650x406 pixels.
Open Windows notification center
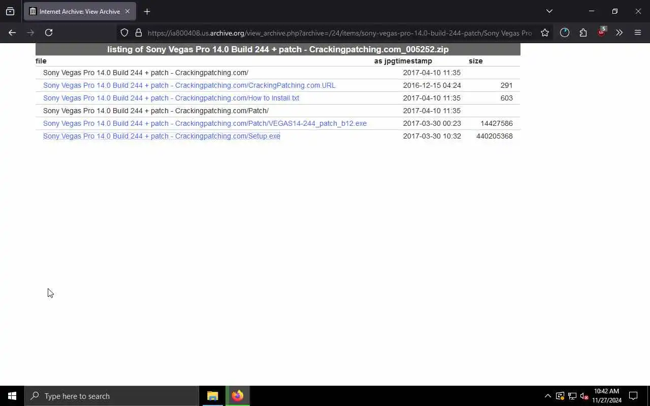click(x=633, y=396)
